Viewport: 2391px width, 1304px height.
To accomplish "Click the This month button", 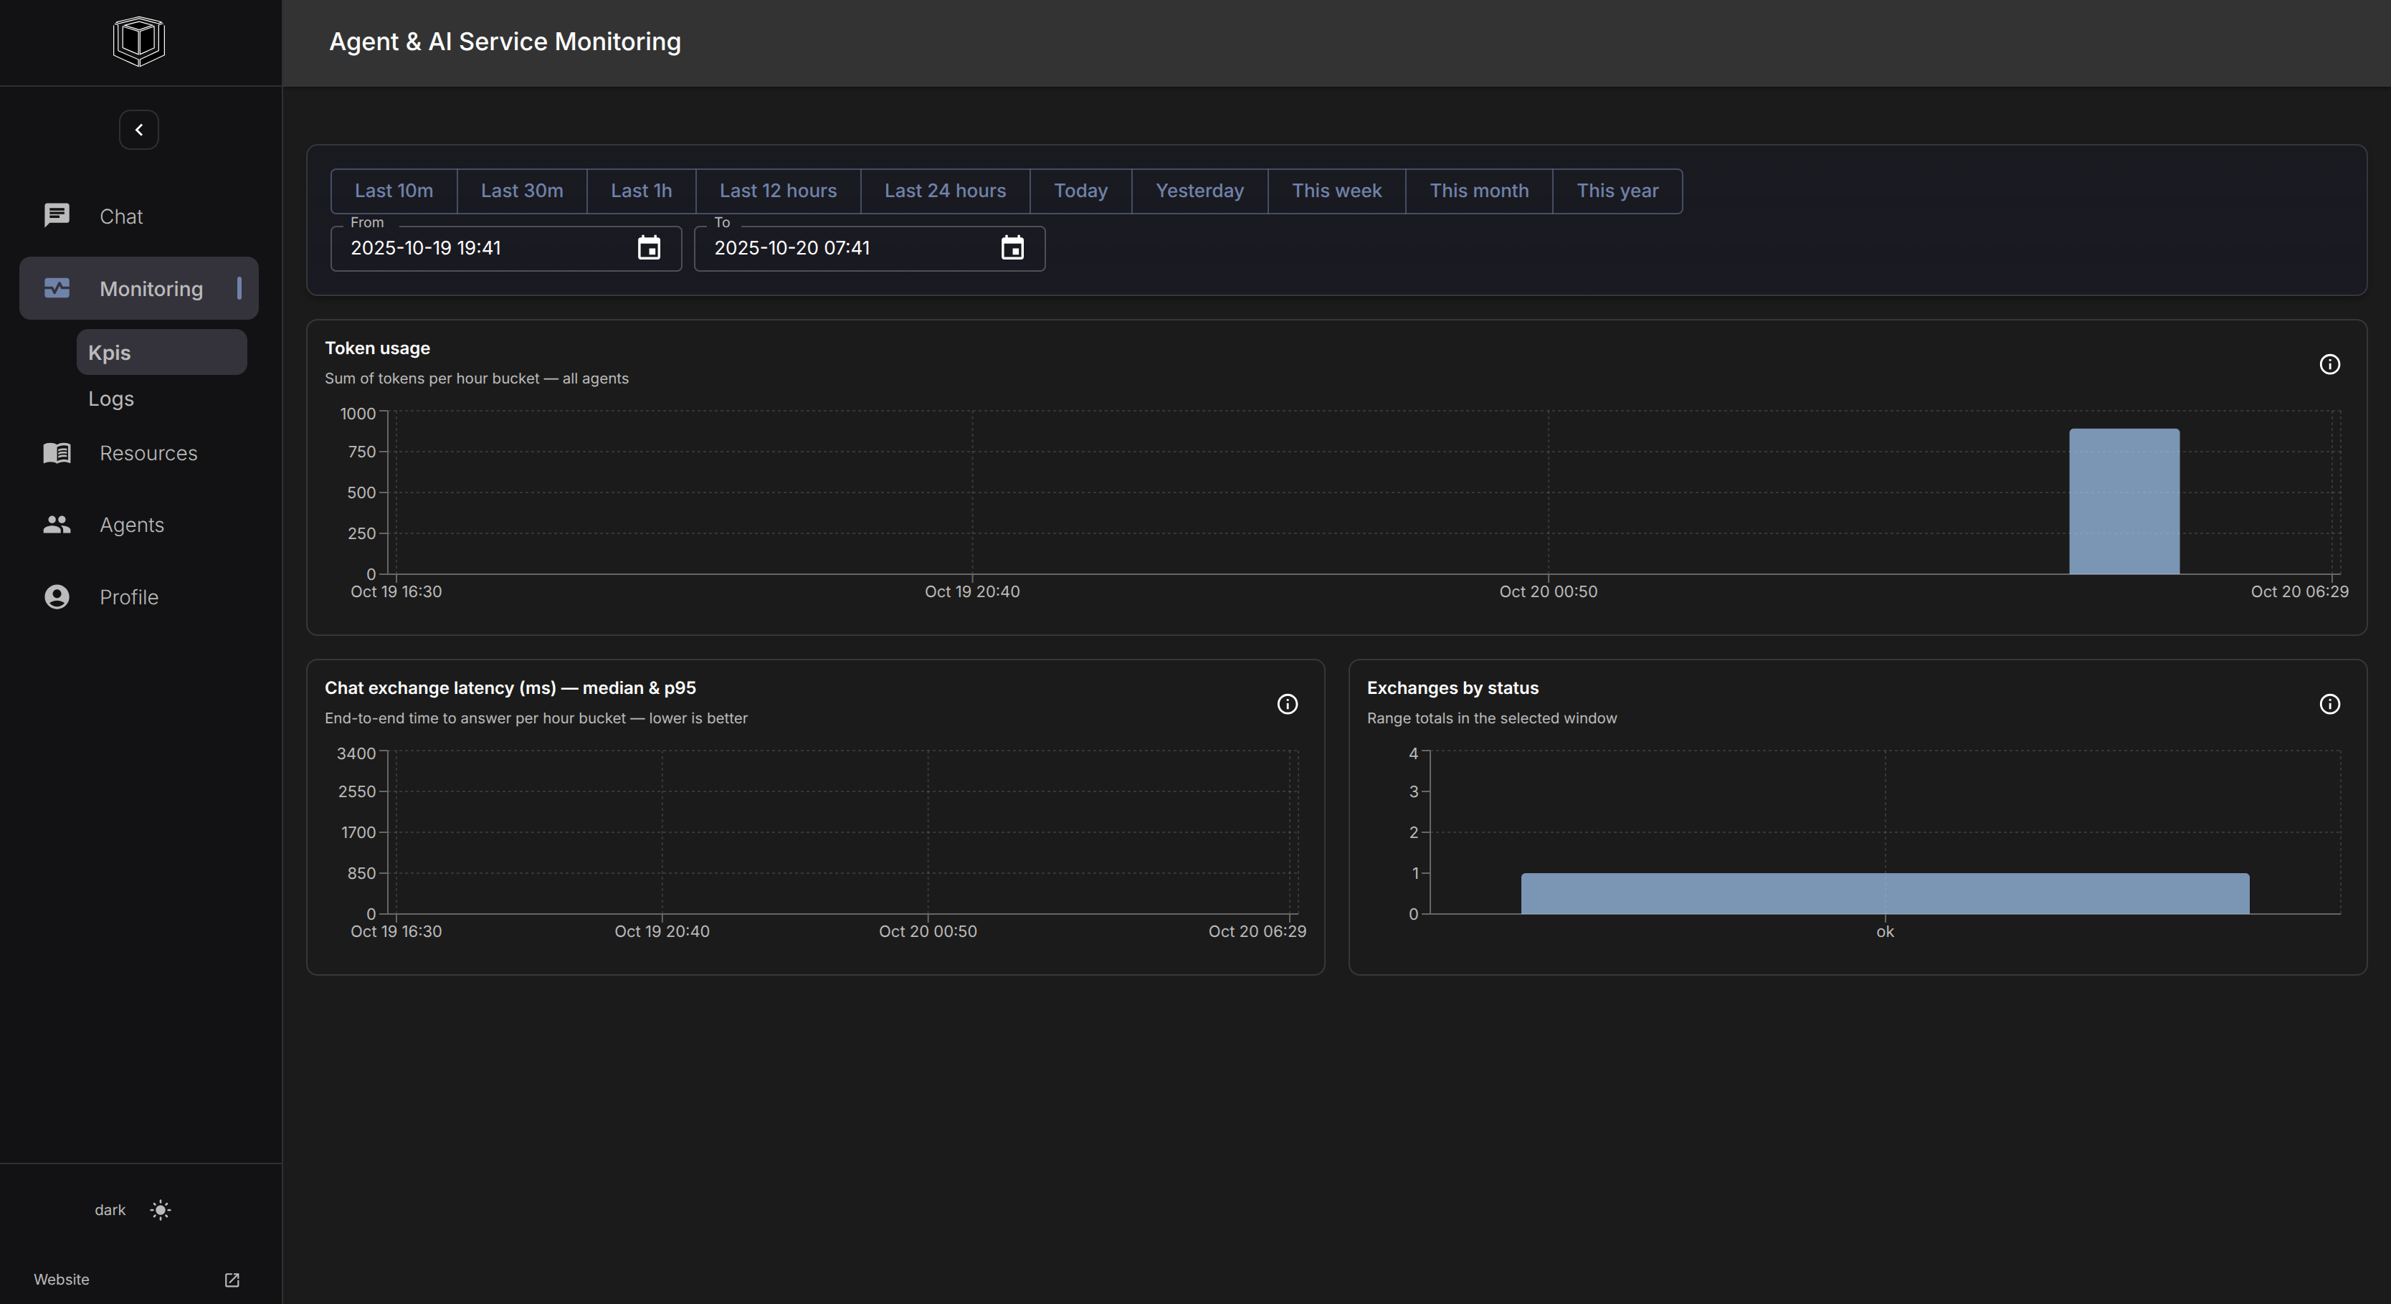I will point(1478,191).
